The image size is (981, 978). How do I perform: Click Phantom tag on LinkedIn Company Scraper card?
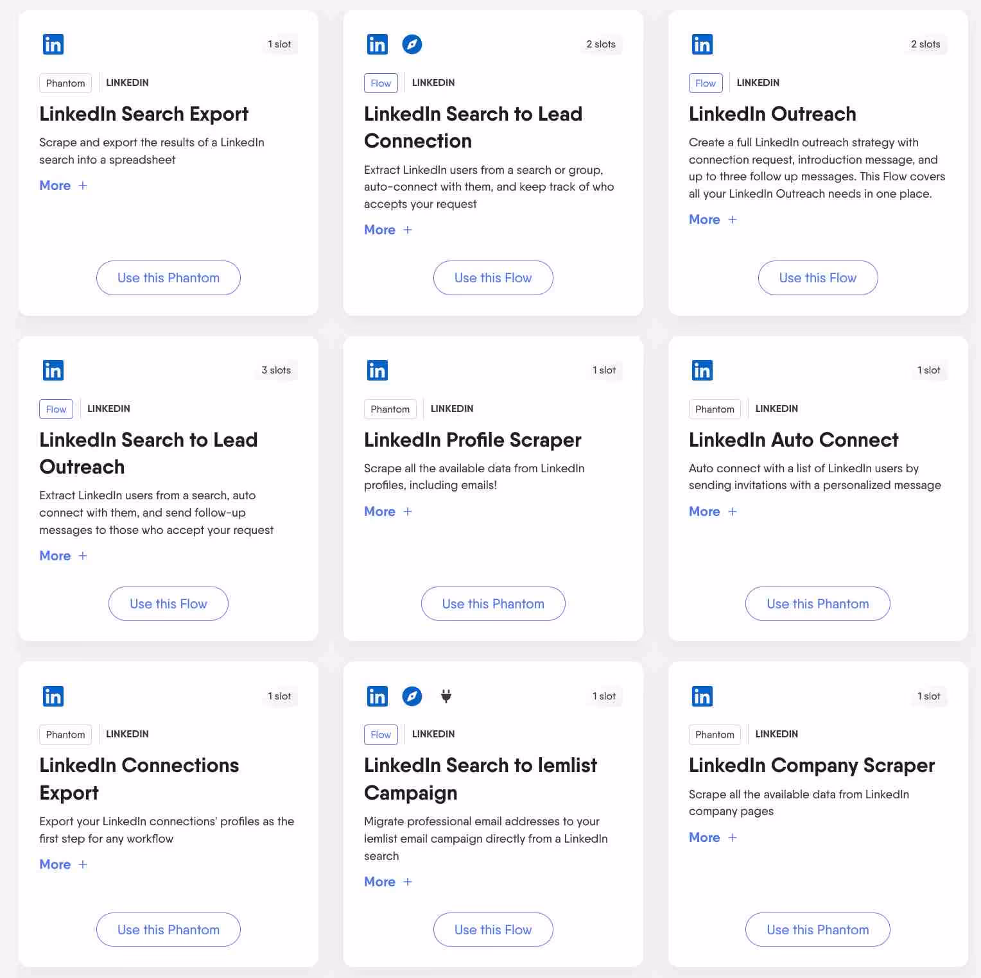pyautogui.click(x=715, y=735)
